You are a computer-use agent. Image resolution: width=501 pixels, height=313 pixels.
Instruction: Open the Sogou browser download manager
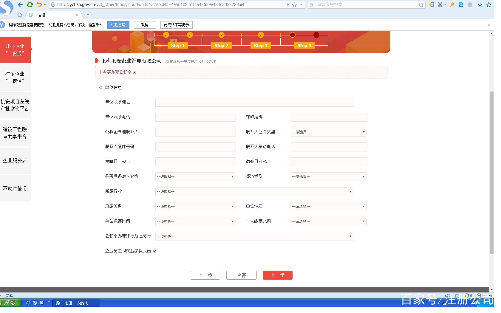(480, 4)
